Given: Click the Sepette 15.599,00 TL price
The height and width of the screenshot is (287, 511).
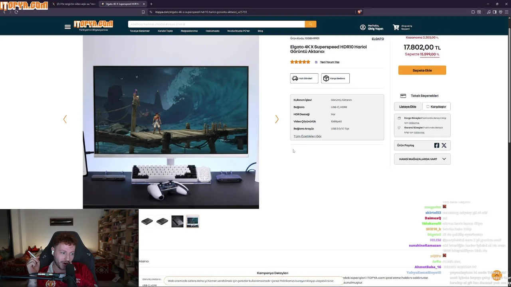Looking at the screenshot, I should 422,54.
